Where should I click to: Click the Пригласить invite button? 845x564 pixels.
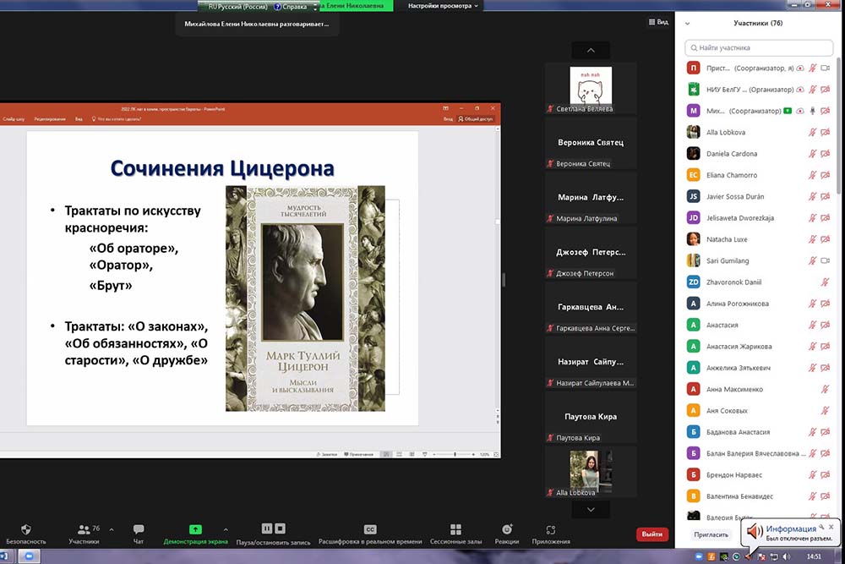coord(711,534)
